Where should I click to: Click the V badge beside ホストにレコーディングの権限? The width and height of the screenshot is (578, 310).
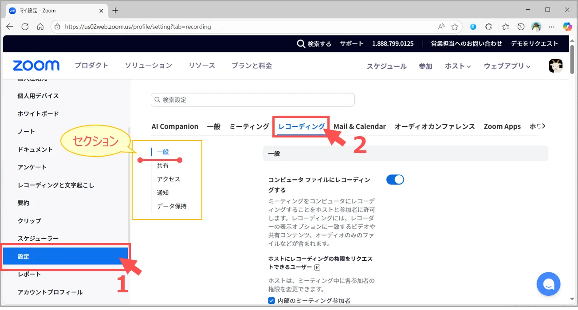click(x=317, y=267)
